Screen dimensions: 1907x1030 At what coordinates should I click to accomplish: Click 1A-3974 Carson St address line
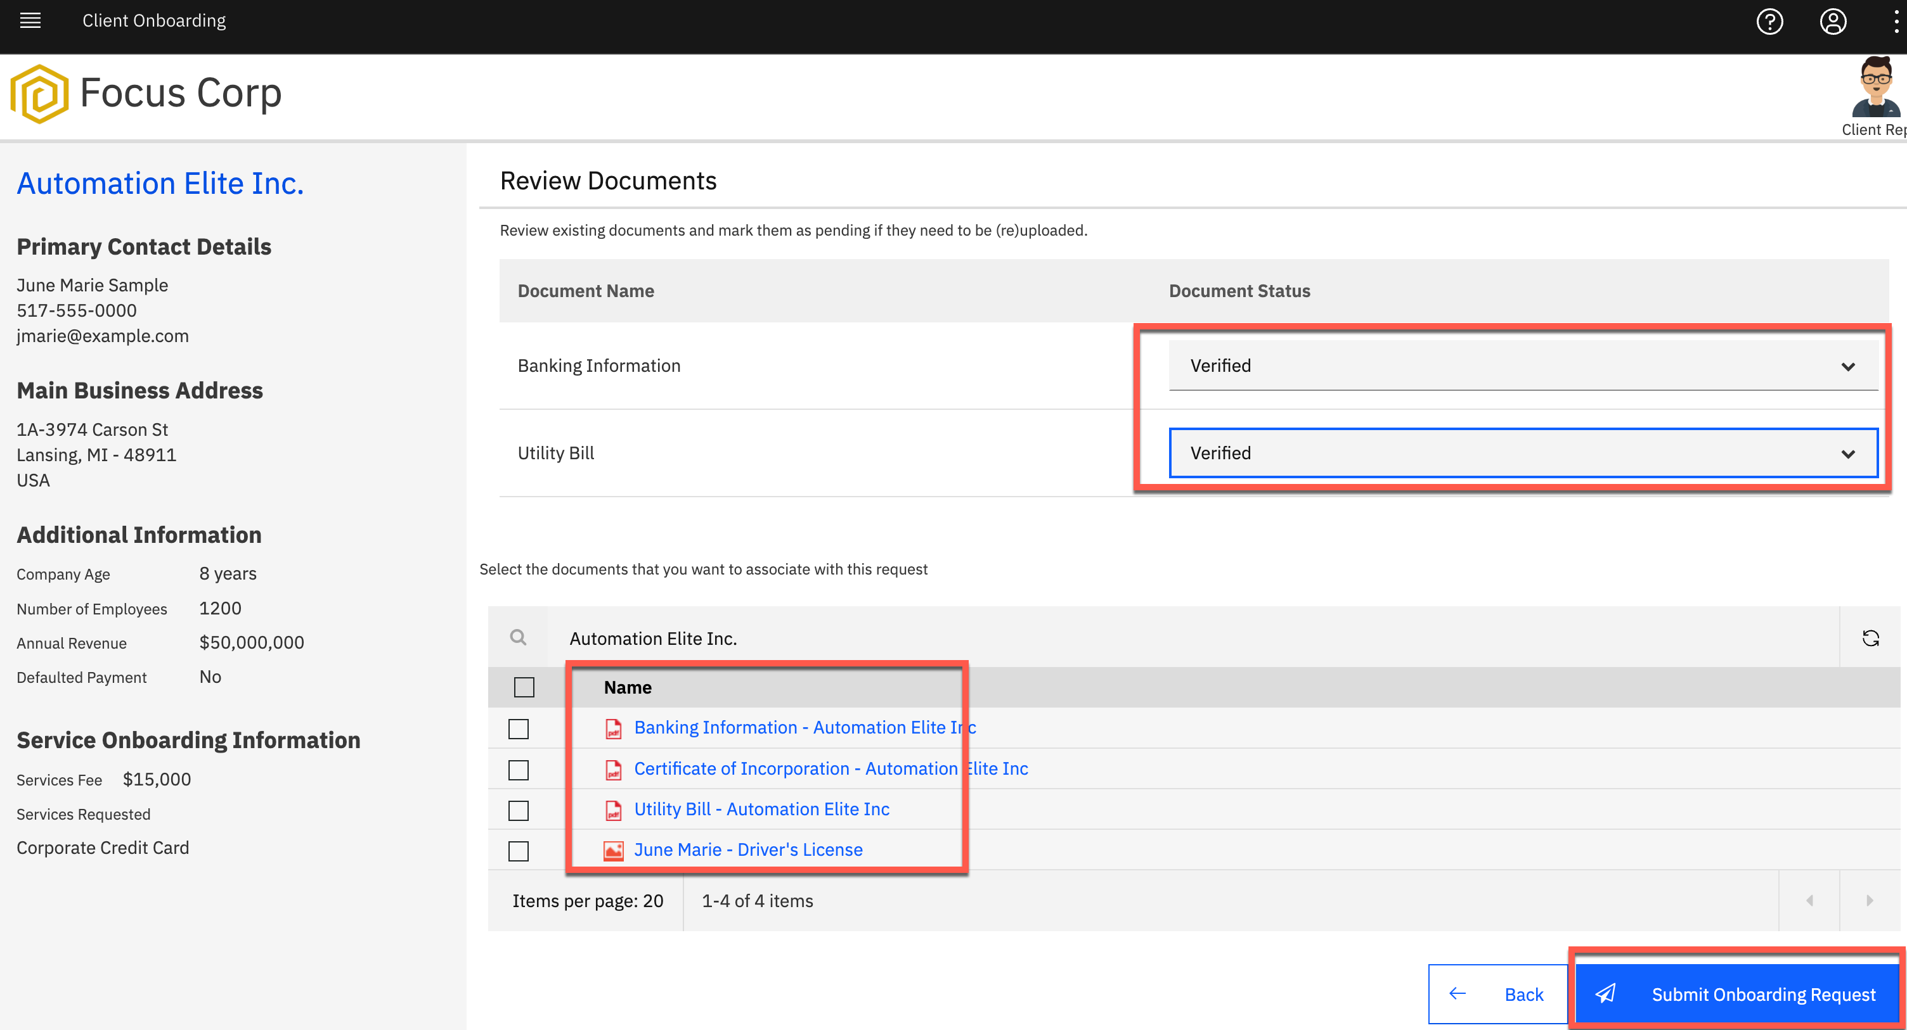92,430
